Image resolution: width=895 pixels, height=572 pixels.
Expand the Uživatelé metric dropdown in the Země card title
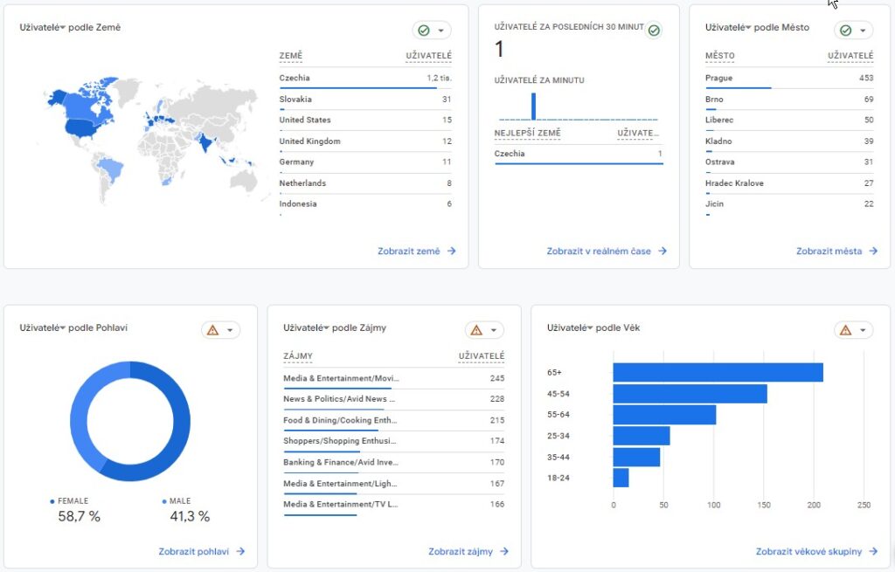pos(62,28)
